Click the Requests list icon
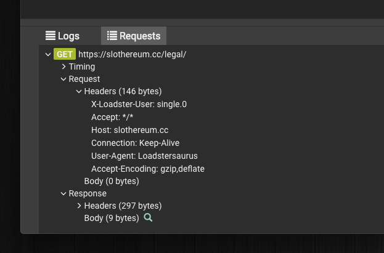This screenshot has height=253, width=384. tap(112, 36)
